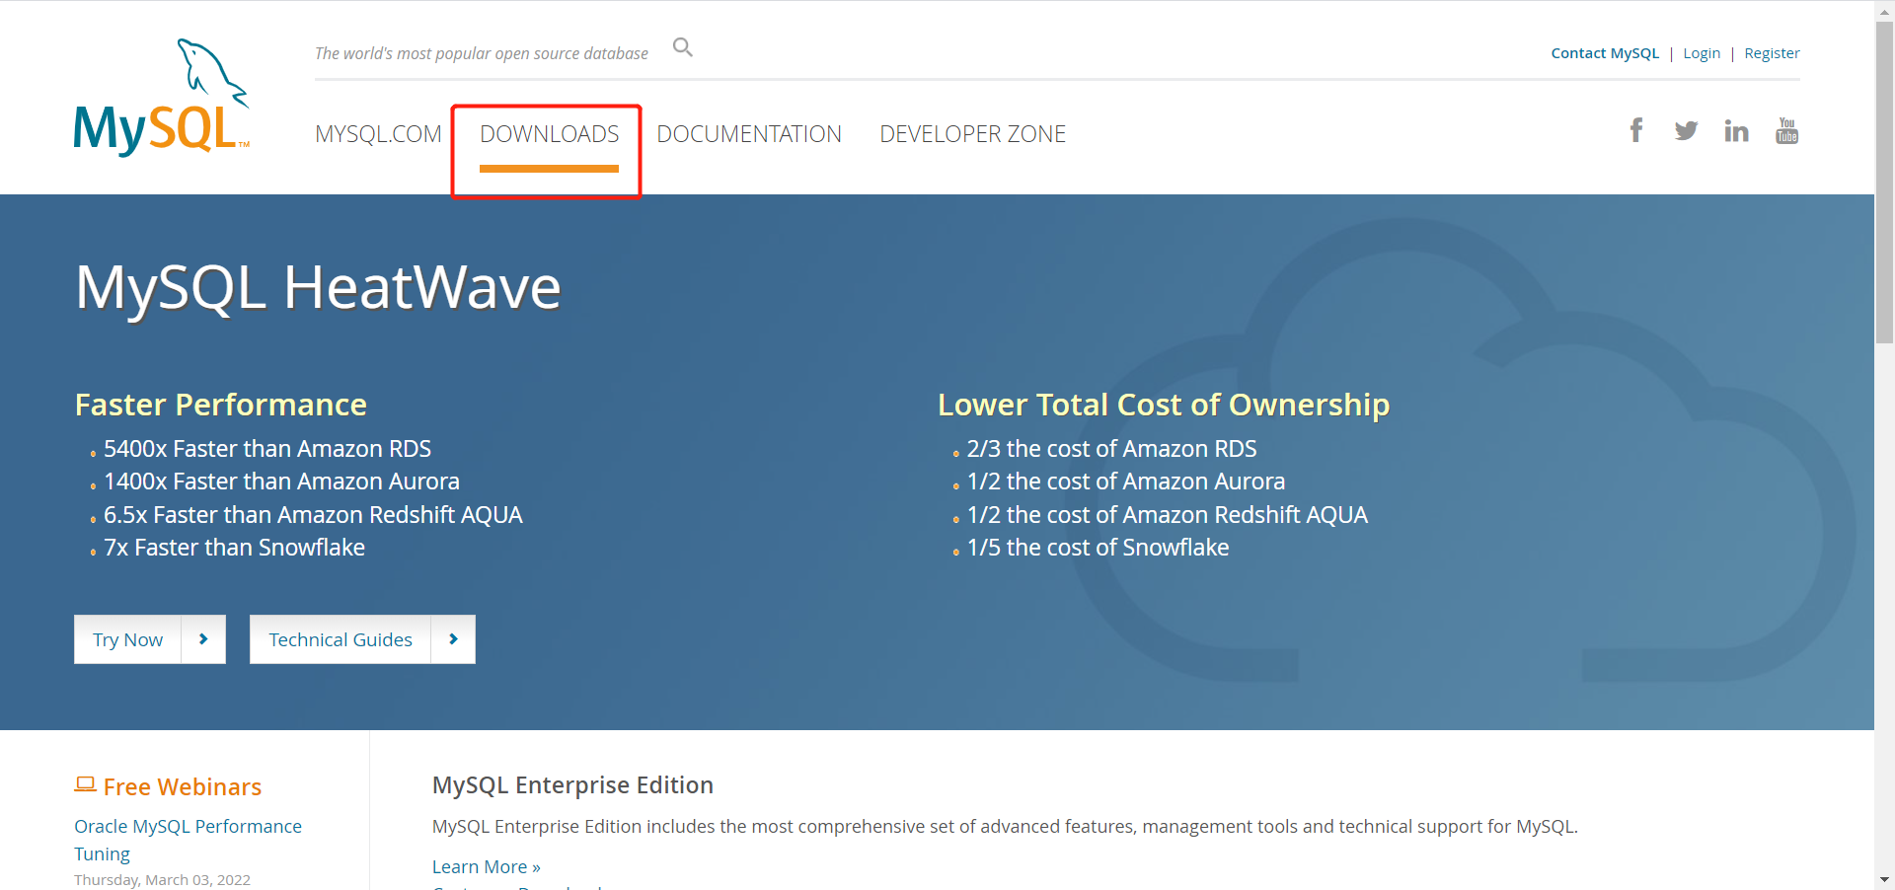
Task: Open the Register link
Action: (x=1772, y=53)
